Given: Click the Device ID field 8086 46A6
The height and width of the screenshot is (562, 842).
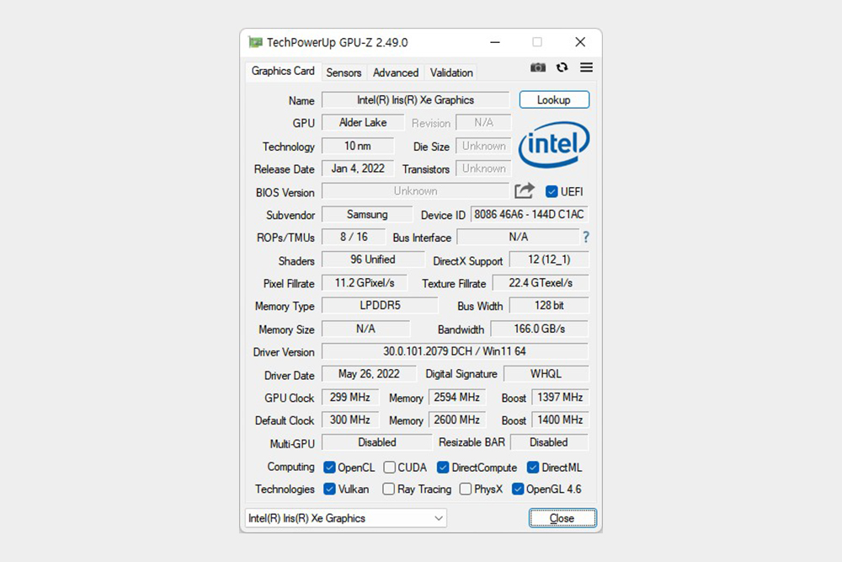Looking at the screenshot, I should tap(530, 214).
